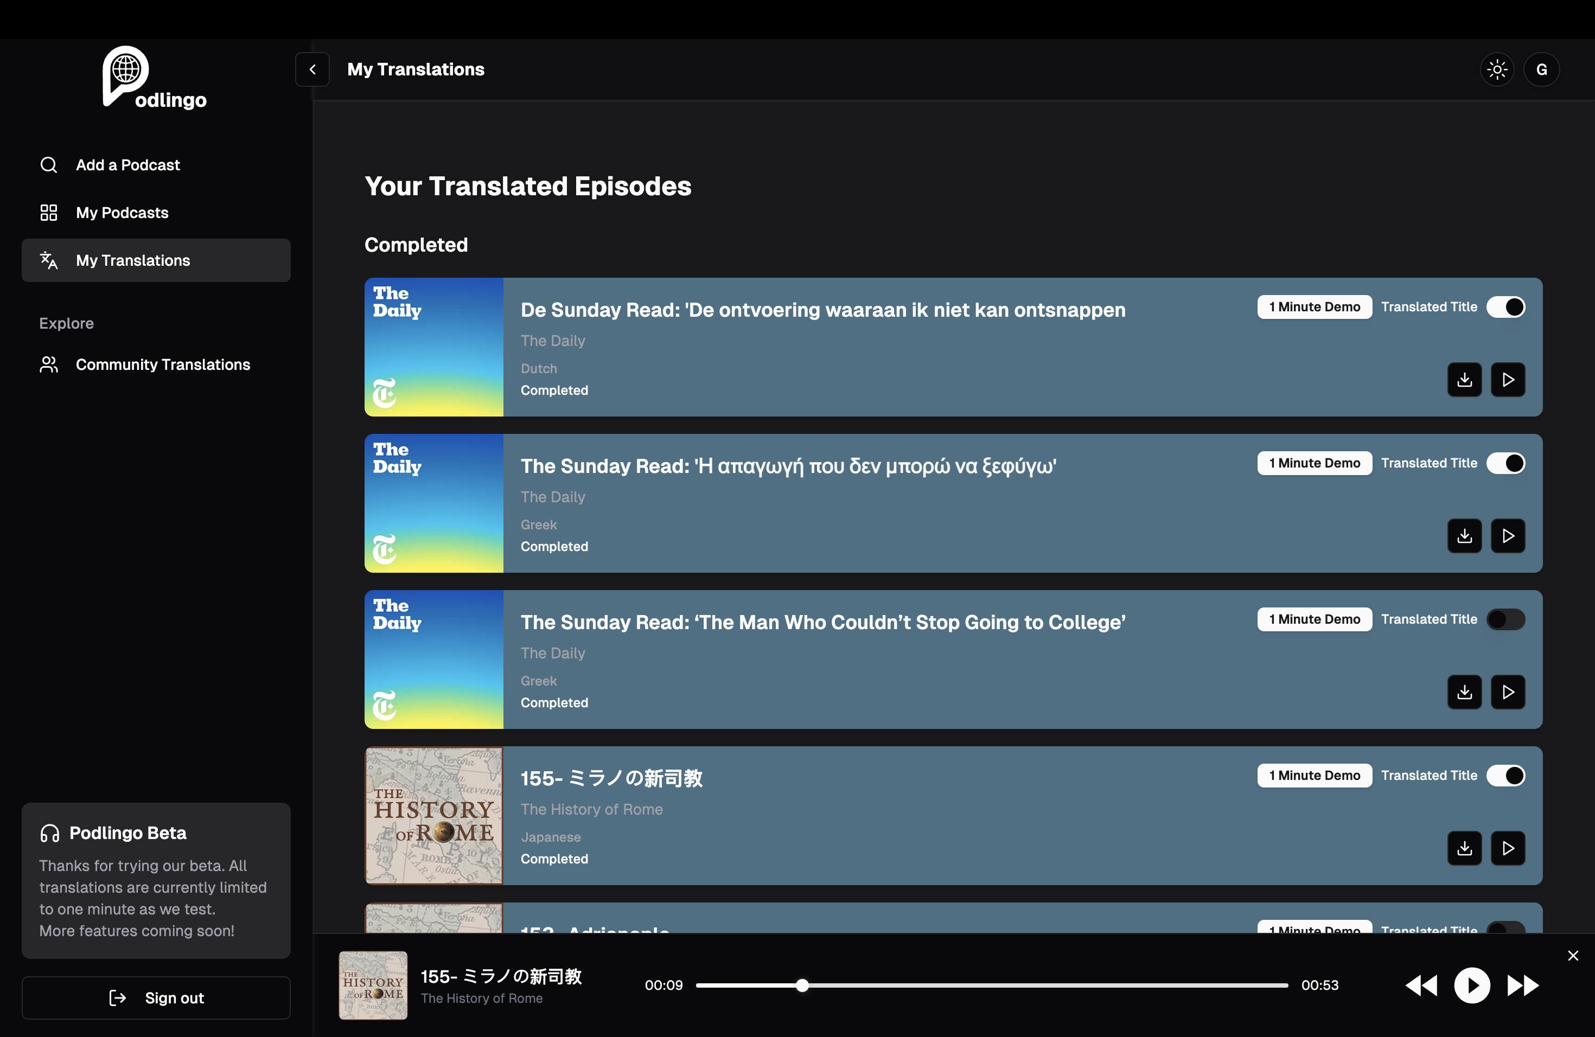
Task: Open Community Translations
Action: tap(156, 364)
